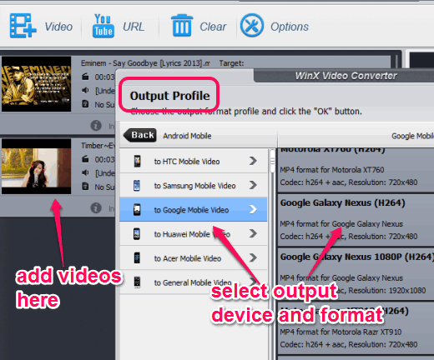Select to HTC Mobile Video

coord(194,161)
